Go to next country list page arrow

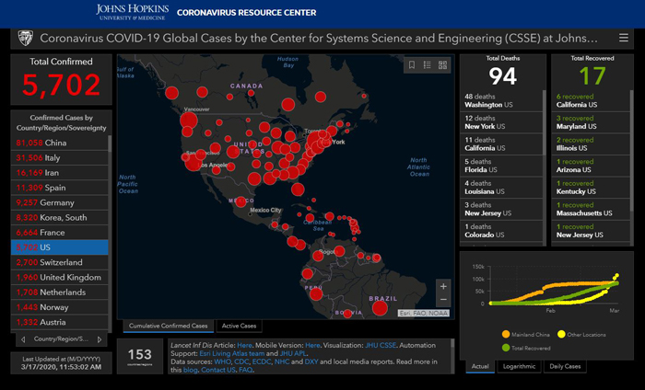click(100, 339)
